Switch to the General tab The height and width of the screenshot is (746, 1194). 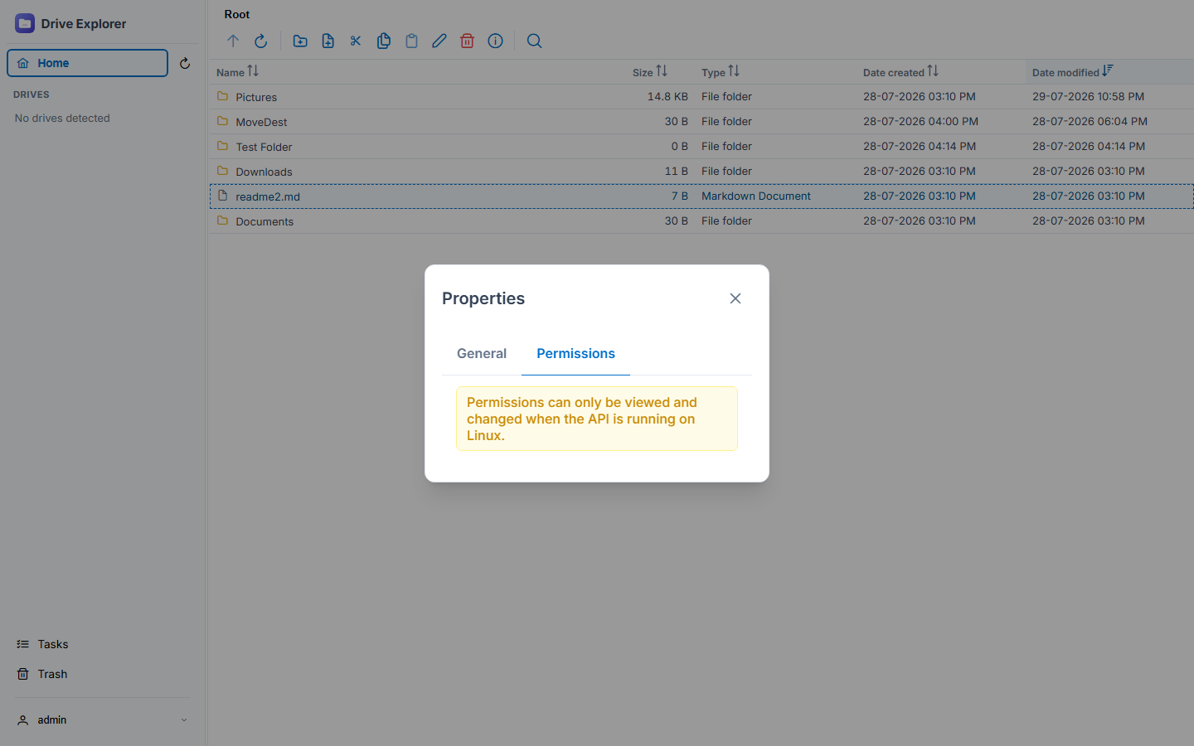pos(482,353)
